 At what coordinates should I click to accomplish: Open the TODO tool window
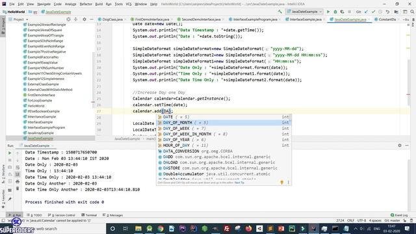click(34, 215)
